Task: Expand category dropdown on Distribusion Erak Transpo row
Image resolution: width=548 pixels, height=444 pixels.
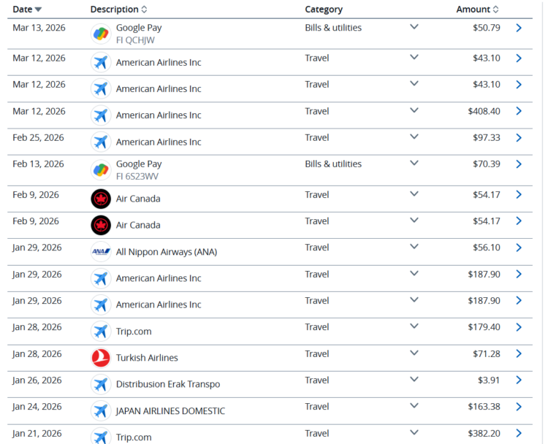Action: tap(414, 380)
